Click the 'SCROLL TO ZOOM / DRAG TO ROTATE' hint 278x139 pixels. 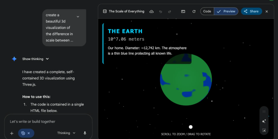[186, 134]
